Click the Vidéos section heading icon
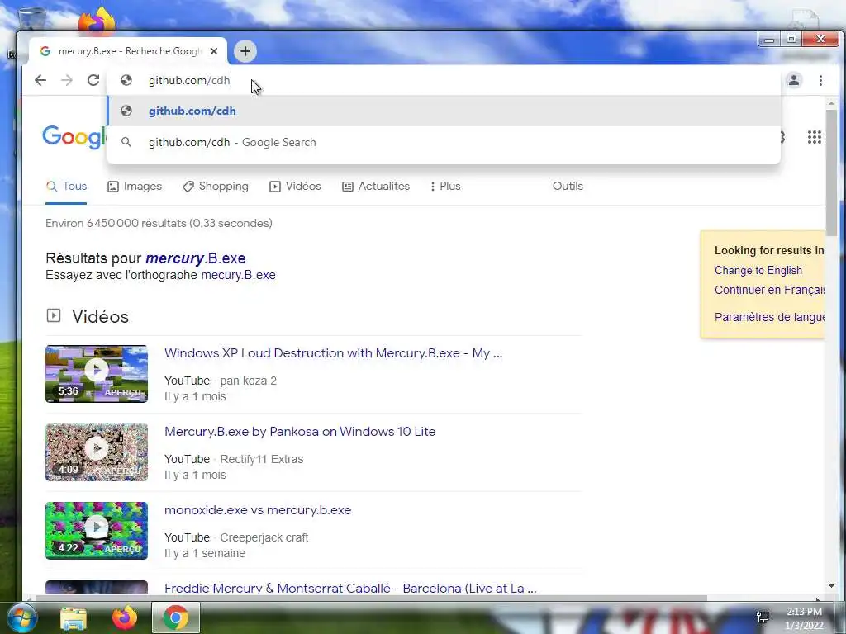Image resolution: width=846 pixels, height=634 pixels. [54, 315]
